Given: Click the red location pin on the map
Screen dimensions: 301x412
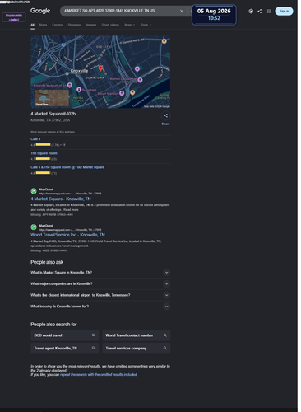Looking at the screenshot, I should [100, 68].
